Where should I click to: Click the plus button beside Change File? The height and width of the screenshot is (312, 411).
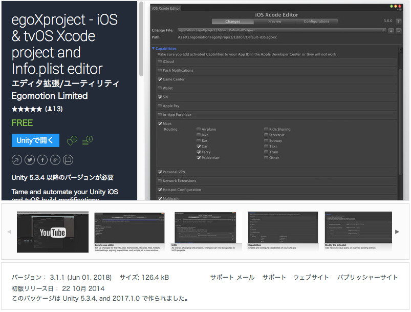pyautogui.click(x=391, y=31)
